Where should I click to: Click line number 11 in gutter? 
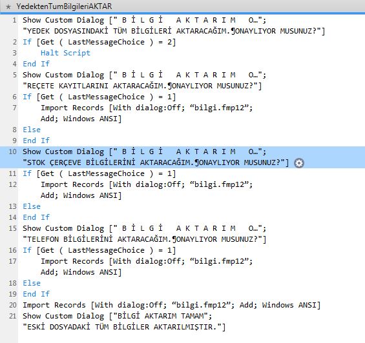click(x=12, y=173)
